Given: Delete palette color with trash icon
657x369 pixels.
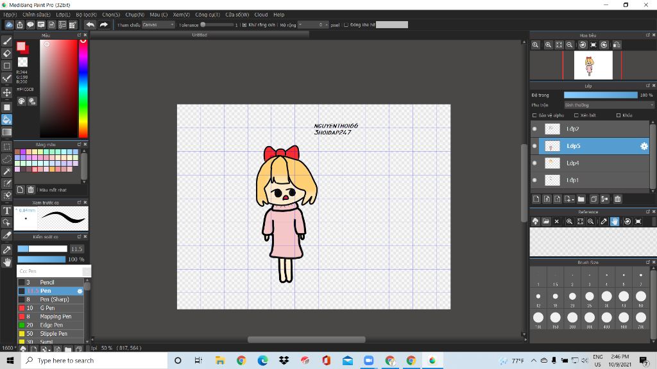Looking at the screenshot, I should pos(31,190).
